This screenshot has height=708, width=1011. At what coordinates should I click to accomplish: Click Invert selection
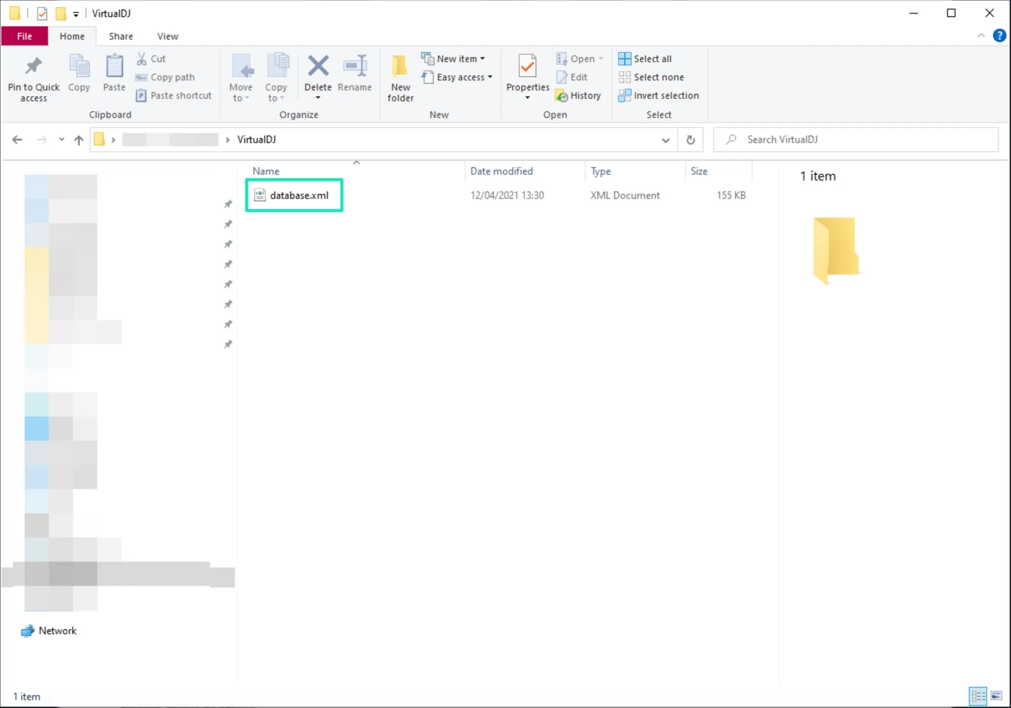point(666,95)
